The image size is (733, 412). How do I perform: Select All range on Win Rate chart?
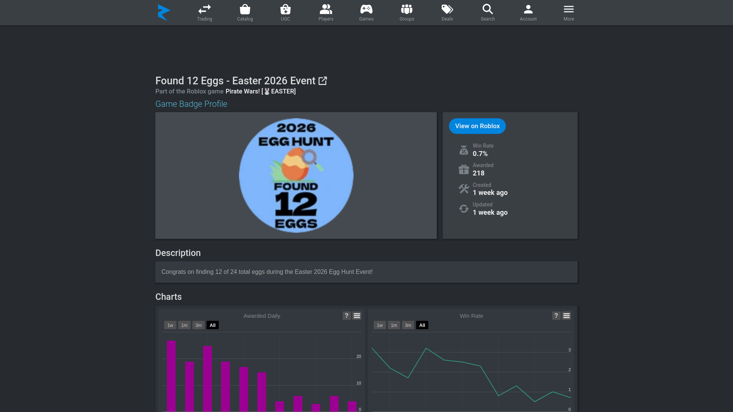422,325
